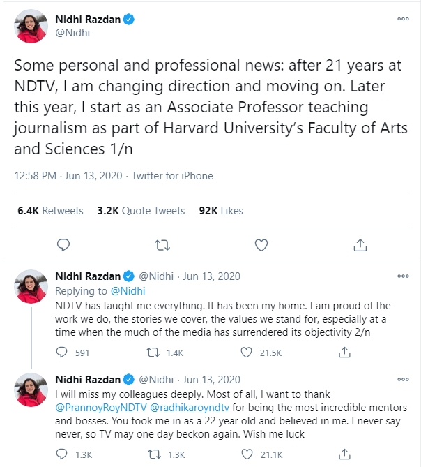Click Nidhi Razdan's top profile picture
Image resolution: width=421 pixels, height=467 pixels.
pyautogui.click(x=31, y=26)
